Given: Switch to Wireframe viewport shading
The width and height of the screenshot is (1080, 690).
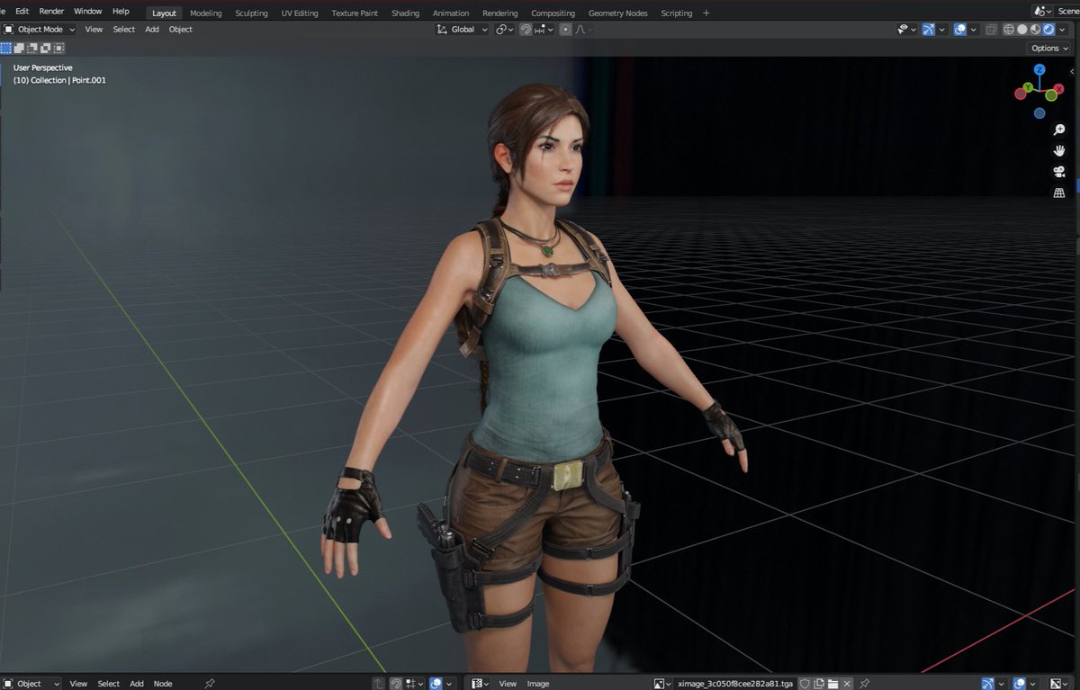Looking at the screenshot, I should coord(1008,30).
